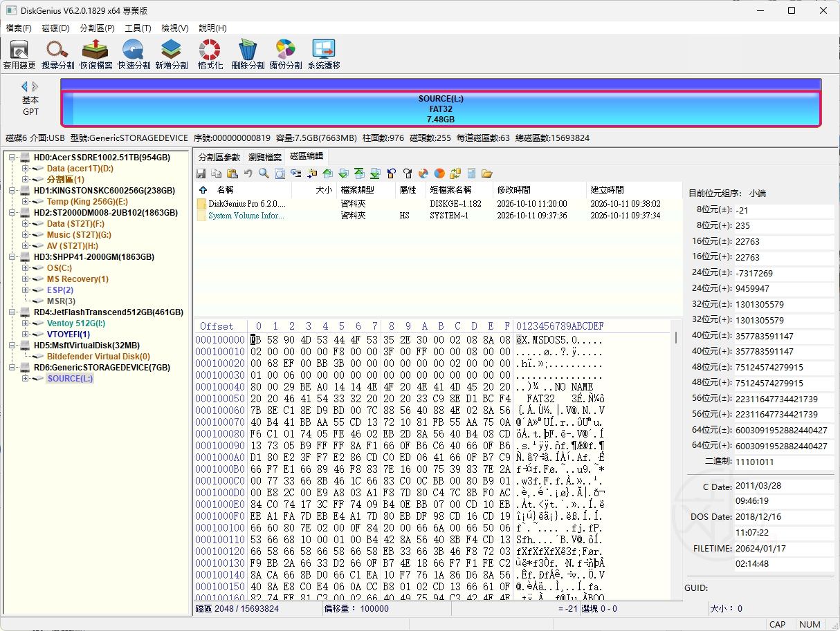Undo the last hex edit

click(248, 173)
